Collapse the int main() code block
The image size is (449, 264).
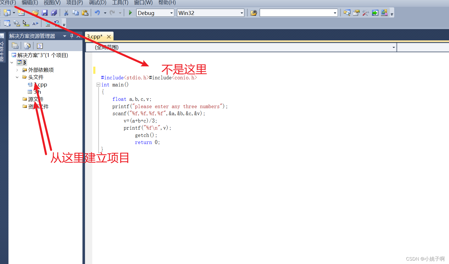[x=98, y=85]
